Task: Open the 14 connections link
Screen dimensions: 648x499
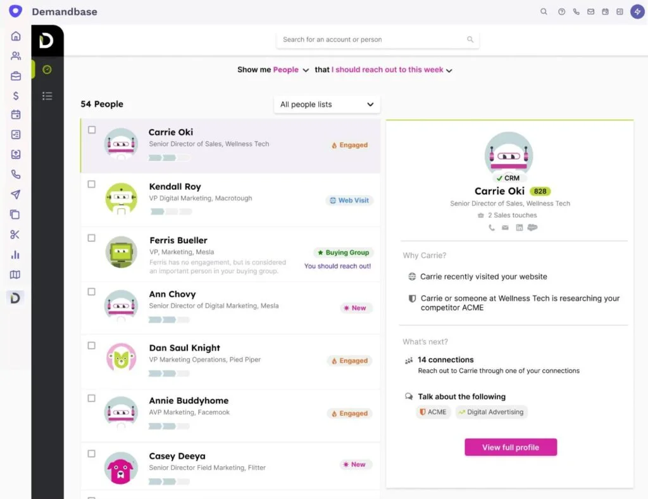Action: tap(445, 360)
